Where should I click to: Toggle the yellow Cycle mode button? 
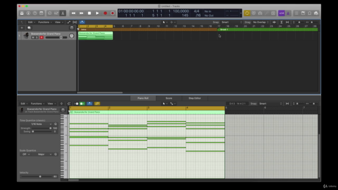(247, 13)
